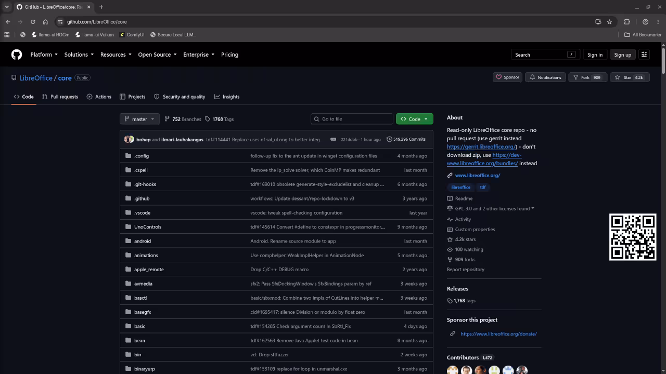Click the GitHub search field
This screenshot has height=374, width=666.
(x=545, y=55)
